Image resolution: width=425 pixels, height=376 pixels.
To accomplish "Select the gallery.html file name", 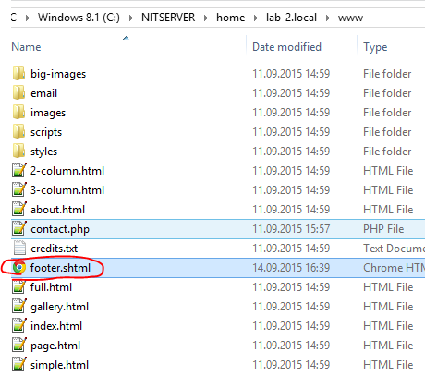I will pos(60,307).
